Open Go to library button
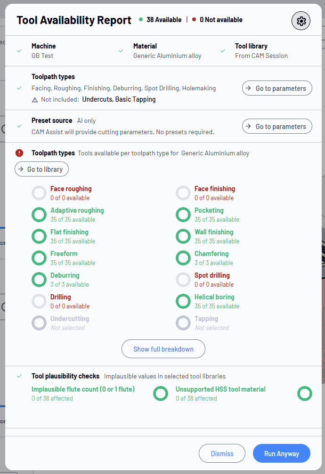 tap(41, 169)
